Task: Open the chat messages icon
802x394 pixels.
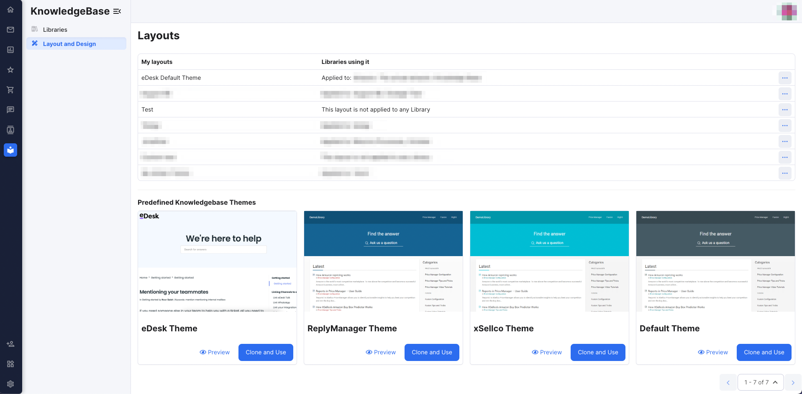Action: 10,110
